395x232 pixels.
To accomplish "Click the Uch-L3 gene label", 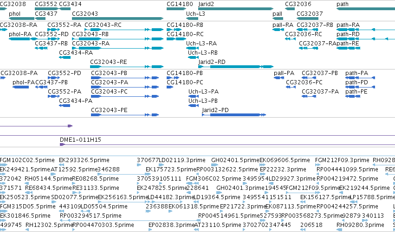I will coord(195,14).
